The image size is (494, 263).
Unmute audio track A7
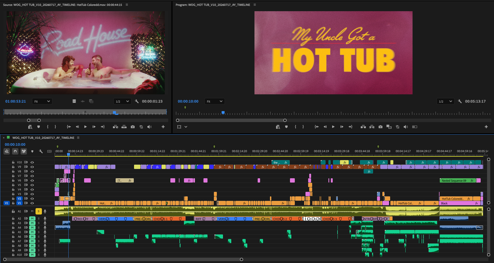(x=32, y=241)
